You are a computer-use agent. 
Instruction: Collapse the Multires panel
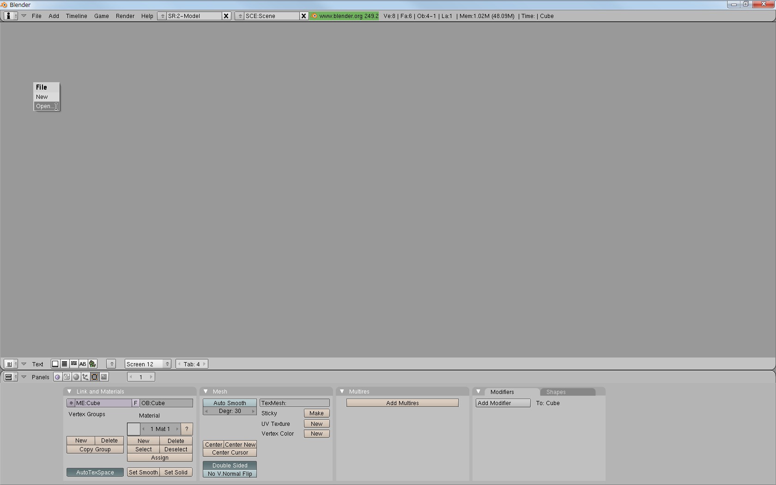pyautogui.click(x=342, y=391)
